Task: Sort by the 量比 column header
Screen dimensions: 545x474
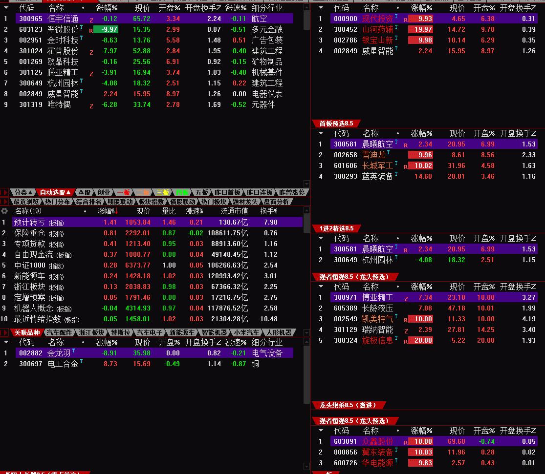Action: point(169,211)
